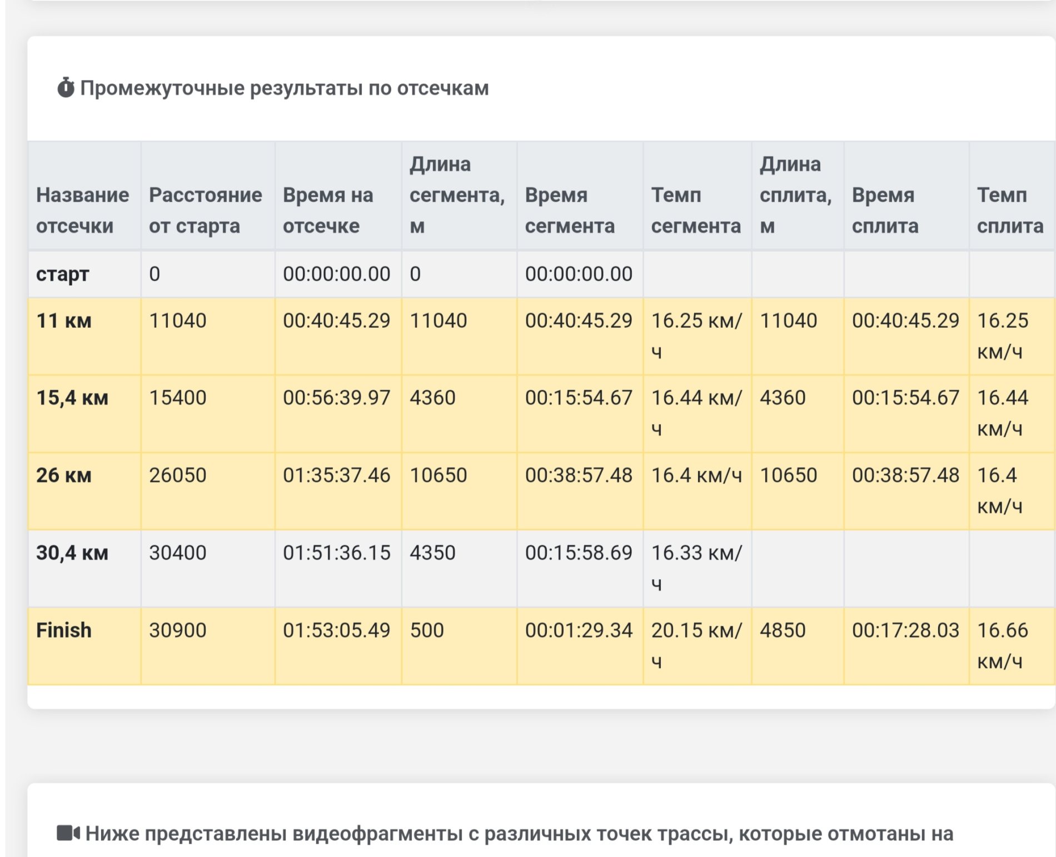Click segment time 00:01:29.34

(x=579, y=630)
